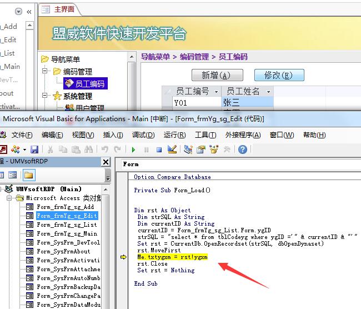
Task: Select UMVsoftRDP (Main) project node
Action: click(48, 189)
